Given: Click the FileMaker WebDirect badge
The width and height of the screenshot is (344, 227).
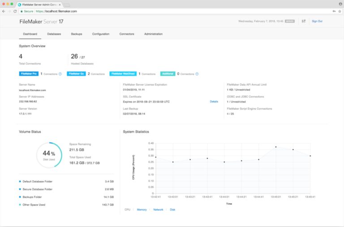Looking at the screenshot, I should 123,74.
